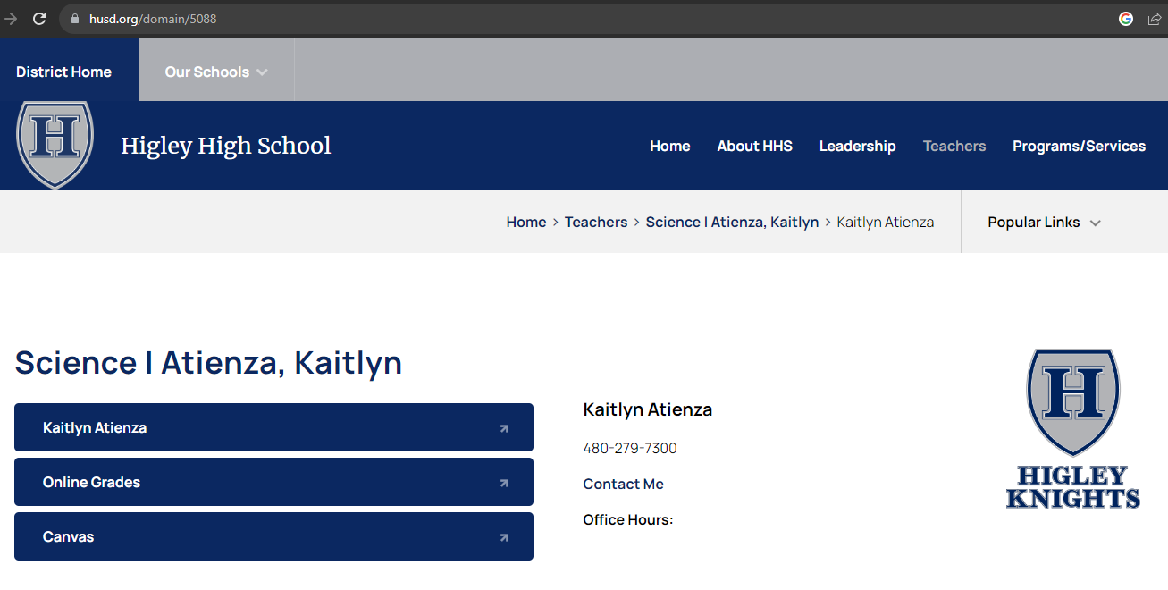Go to Programs/Services menu item

(x=1079, y=147)
